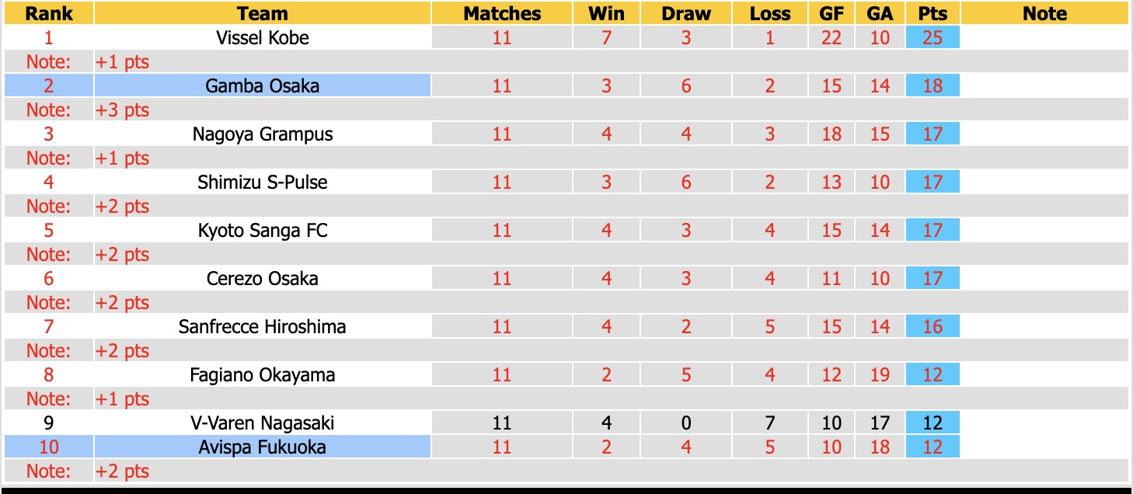Click the Rank column header
1133x494 pixels.
[49, 13]
